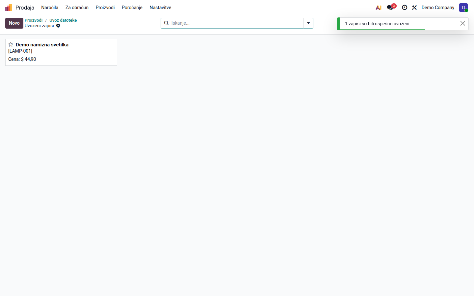Open the Demo namizna svetilka product card
This screenshot has width=474, height=296.
tap(61, 52)
